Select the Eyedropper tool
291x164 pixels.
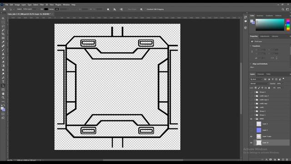coord(3,42)
